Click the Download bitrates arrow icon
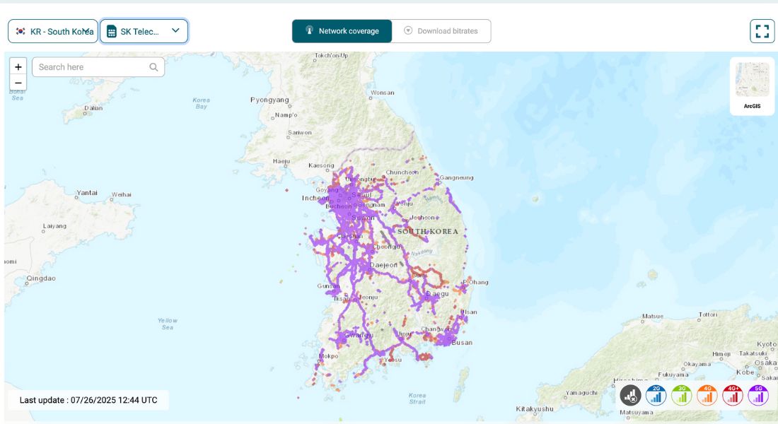 pyautogui.click(x=407, y=31)
